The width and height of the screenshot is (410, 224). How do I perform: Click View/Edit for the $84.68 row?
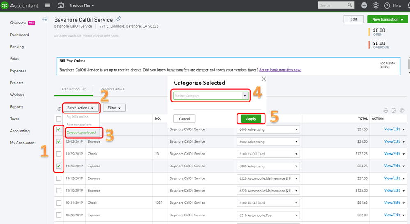(392, 203)
